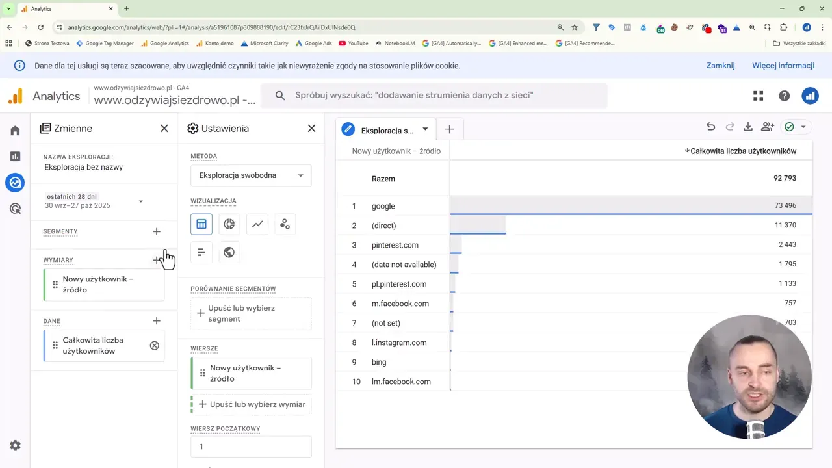Open Wszystkie zakładki folder
Image resolution: width=832 pixels, height=468 pixels.
coord(799,44)
